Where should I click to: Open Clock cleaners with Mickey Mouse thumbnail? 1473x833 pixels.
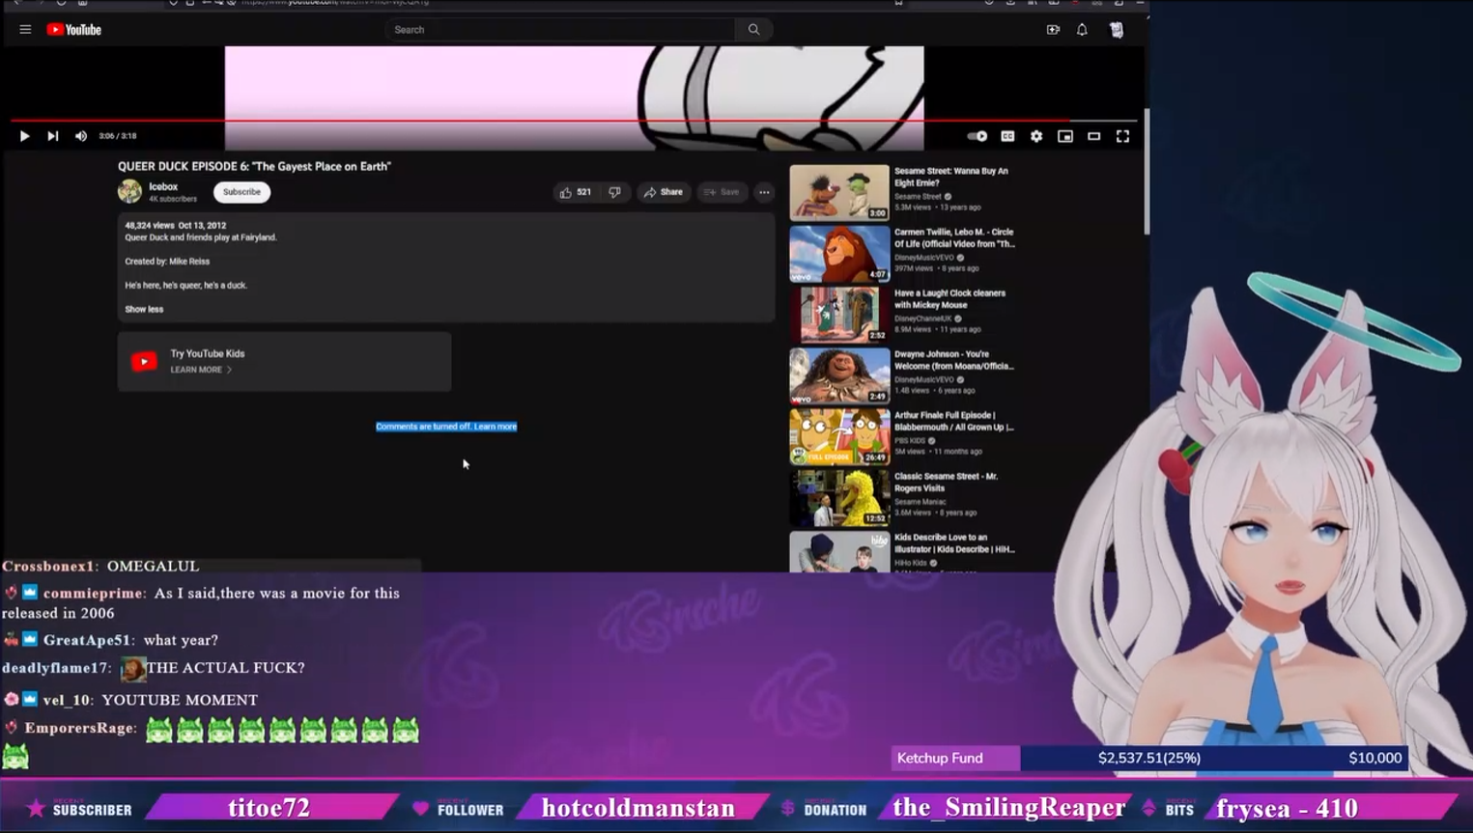838,314
